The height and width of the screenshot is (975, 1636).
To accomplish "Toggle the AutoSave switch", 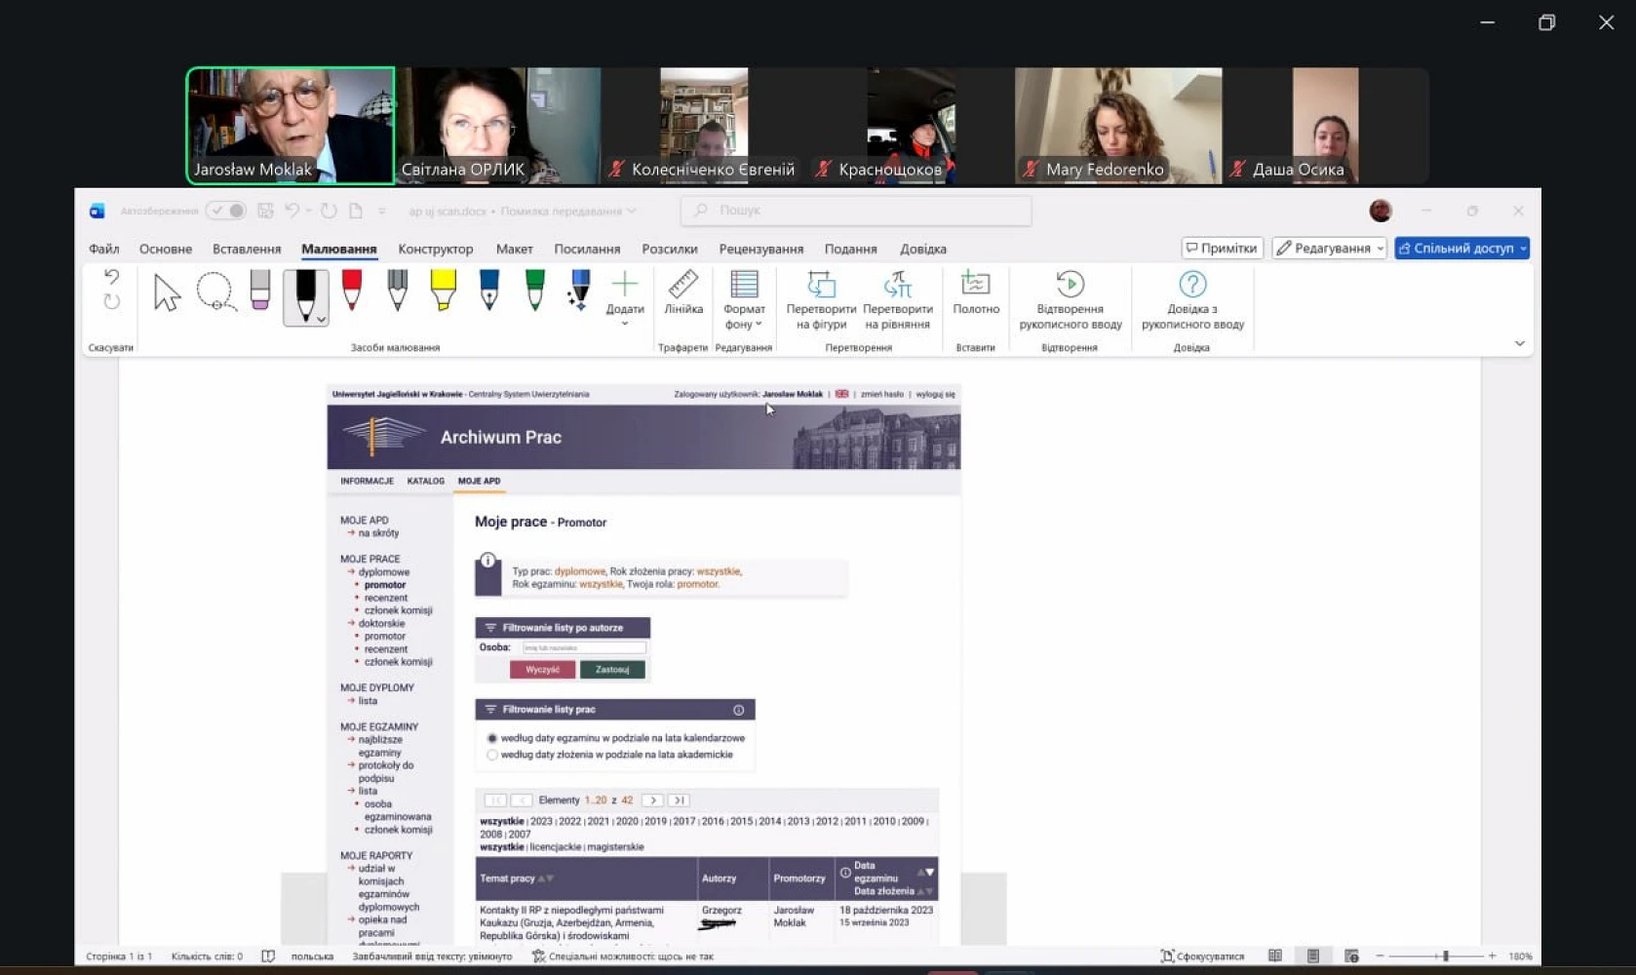I will [226, 211].
